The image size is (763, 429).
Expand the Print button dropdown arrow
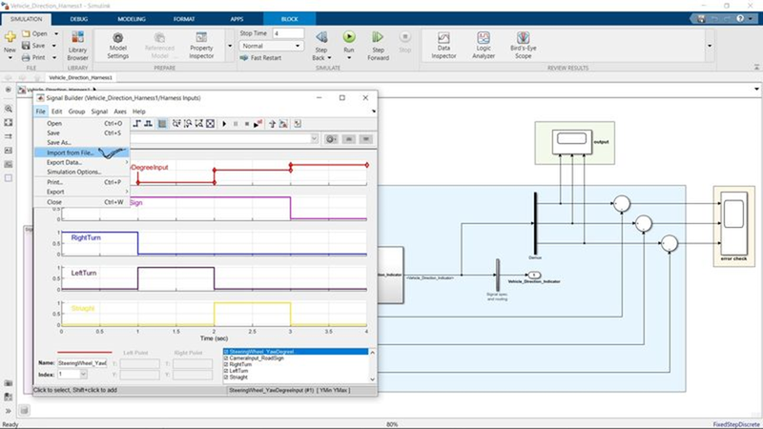[54, 57]
